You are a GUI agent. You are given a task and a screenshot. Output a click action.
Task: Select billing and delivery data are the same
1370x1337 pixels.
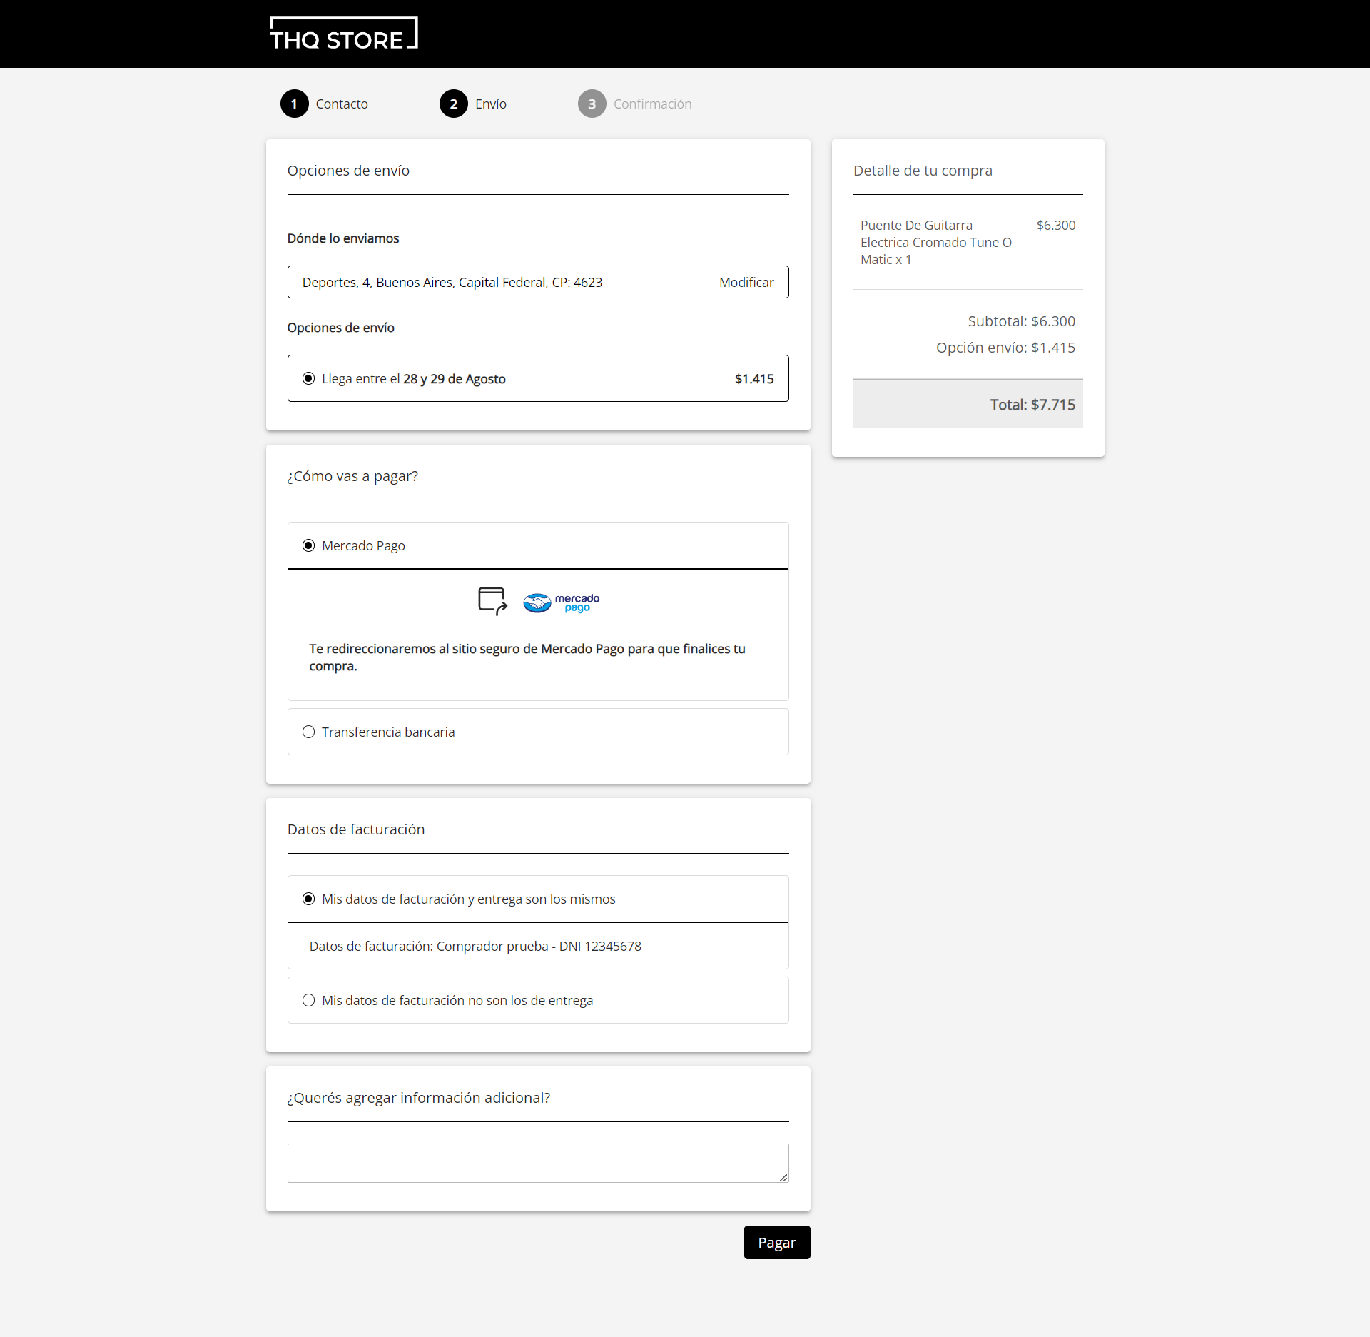point(308,899)
